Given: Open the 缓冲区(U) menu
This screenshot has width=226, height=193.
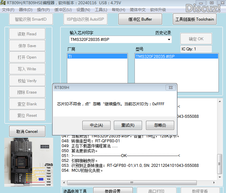Looking at the screenshot, I should point(63,10).
